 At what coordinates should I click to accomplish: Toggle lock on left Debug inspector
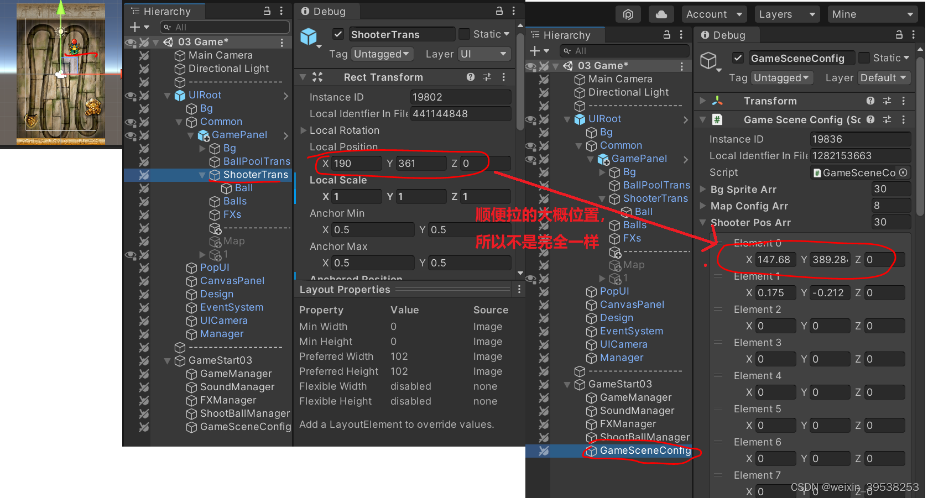click(499, 11)
